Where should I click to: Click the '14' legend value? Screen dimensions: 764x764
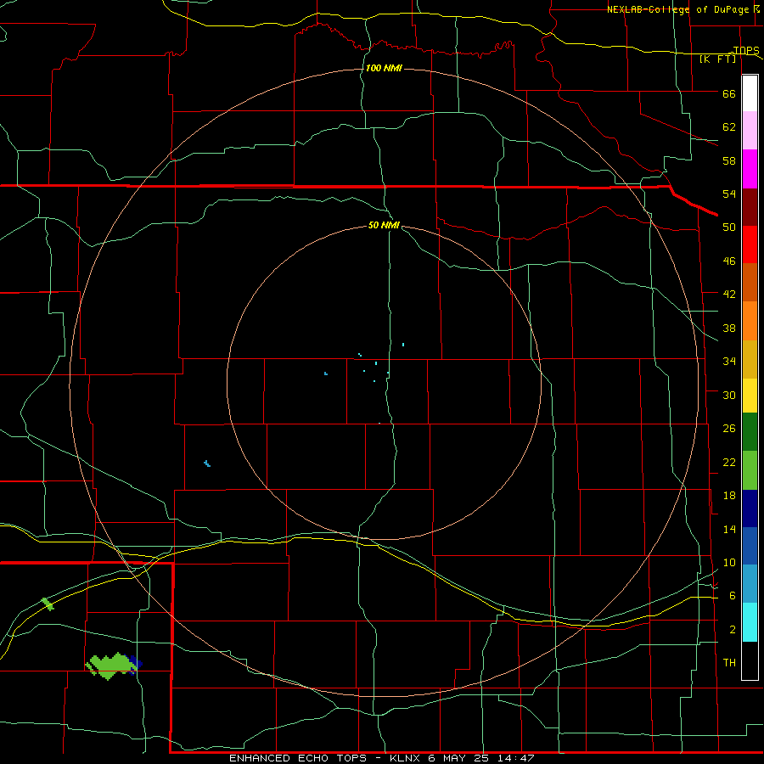pyautogui.click(x=729, y=529)
